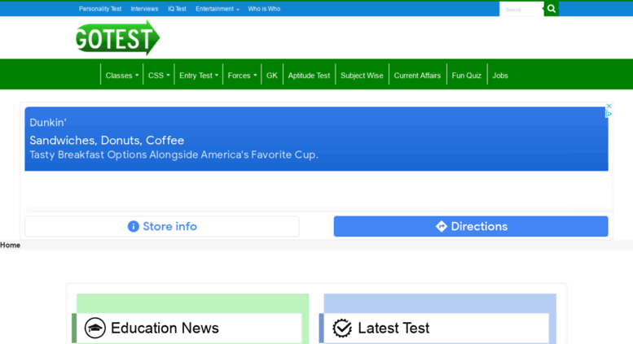
Task: Click the 'Tasty Breakfast Options' ad description
Action: click(174, 155)
